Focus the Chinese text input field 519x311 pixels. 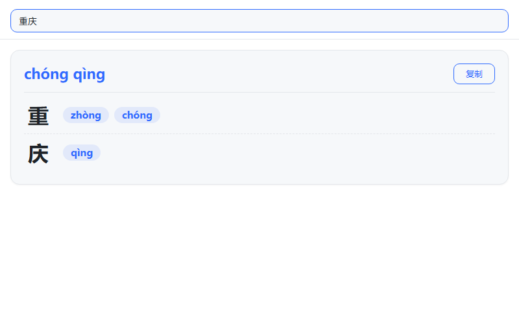(259, 21)
